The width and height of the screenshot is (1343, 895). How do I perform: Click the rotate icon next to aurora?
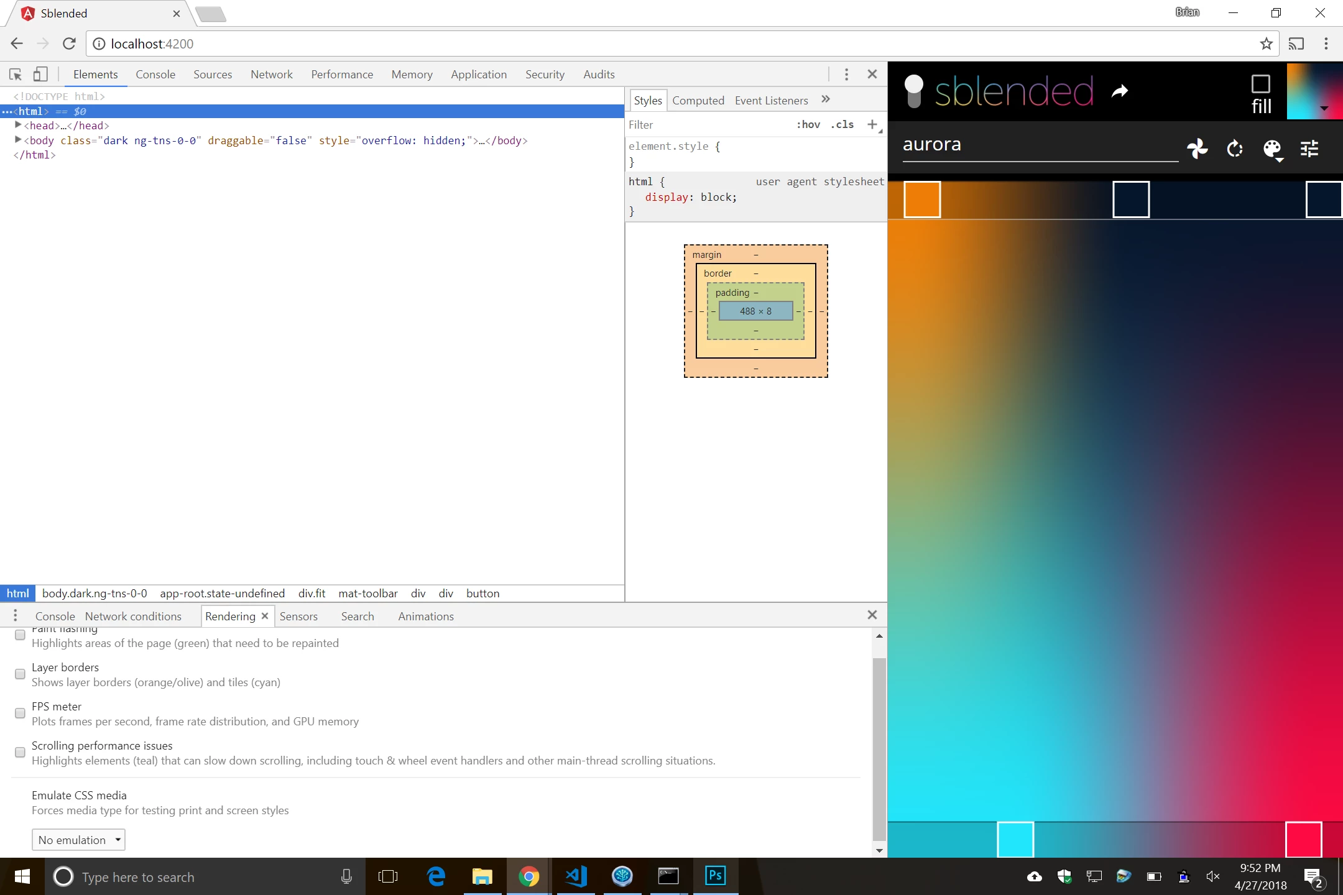pos(1234,149)
